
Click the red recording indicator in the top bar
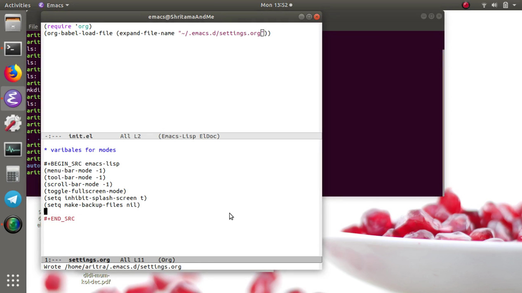coord(466,5)
